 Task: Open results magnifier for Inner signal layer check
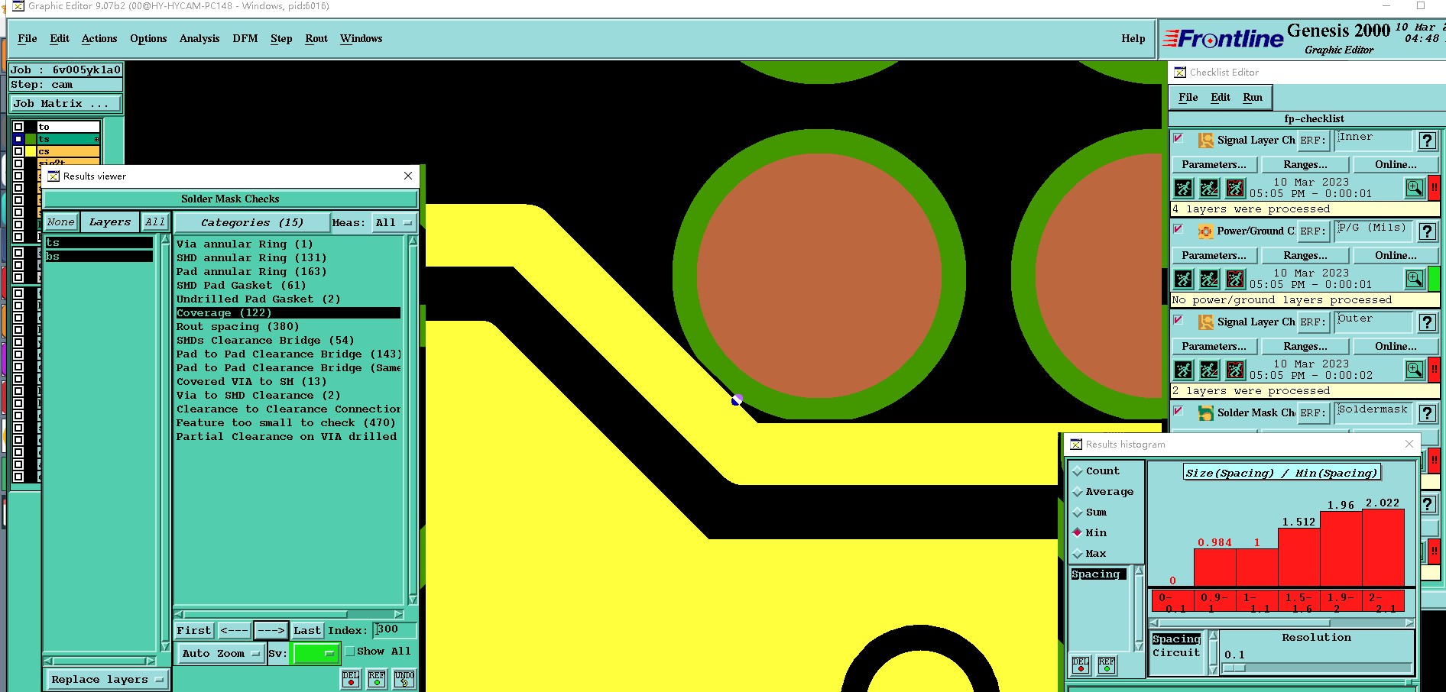tap(1415, 188)
